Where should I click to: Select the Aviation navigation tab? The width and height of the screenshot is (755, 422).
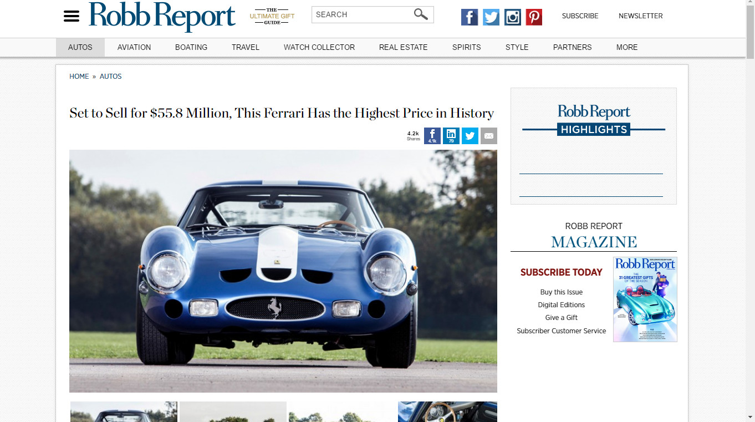[x=134, y=47]
